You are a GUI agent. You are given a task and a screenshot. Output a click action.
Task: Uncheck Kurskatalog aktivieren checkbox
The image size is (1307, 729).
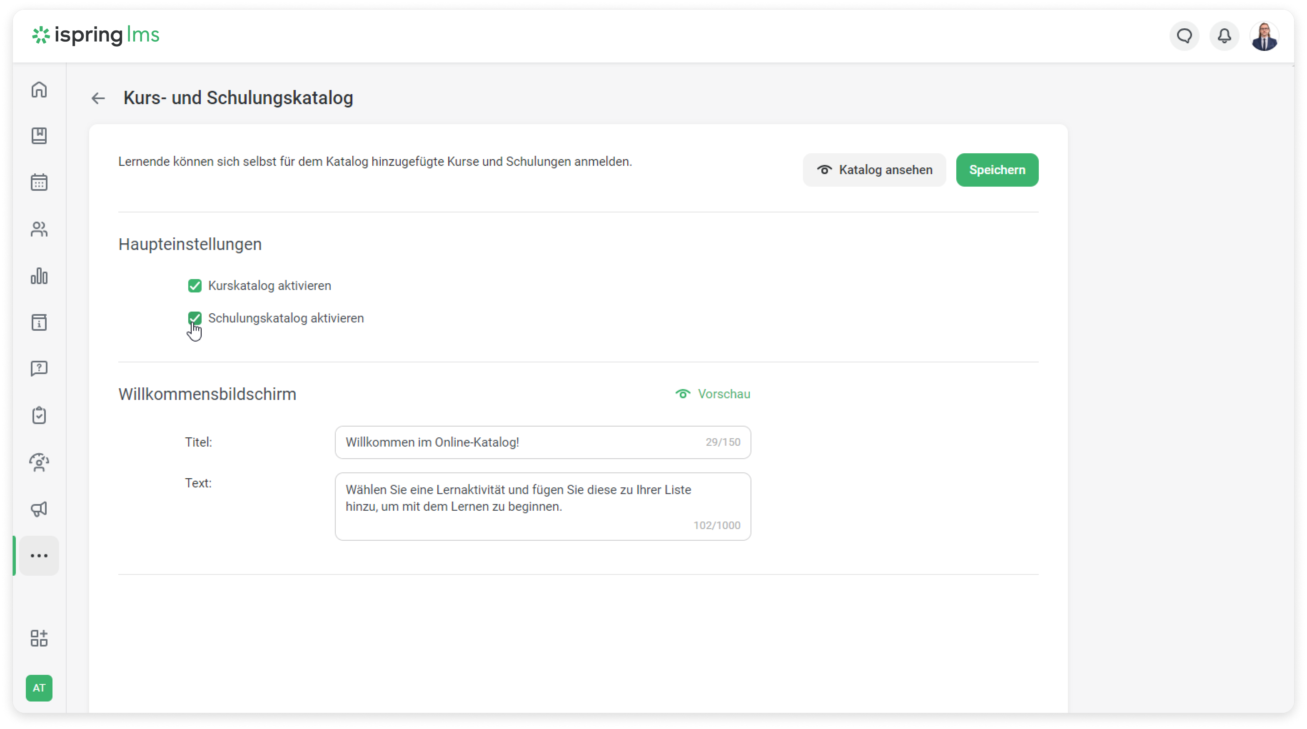pos(195,286)
